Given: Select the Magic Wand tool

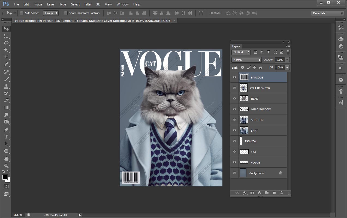Looking at the screenshot, I should (x=6, y=50).
